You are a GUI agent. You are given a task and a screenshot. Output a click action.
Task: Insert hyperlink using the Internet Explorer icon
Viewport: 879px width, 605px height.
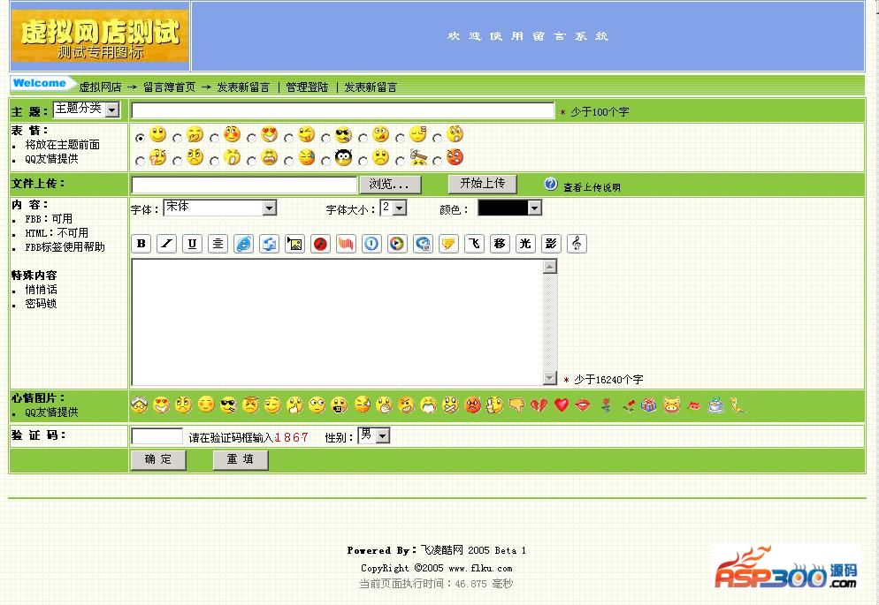pos(244,244)
